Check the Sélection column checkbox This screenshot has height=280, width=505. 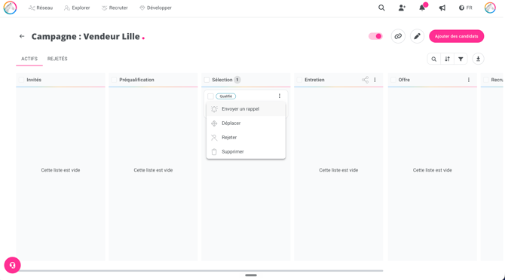click(x=207, y=80)
